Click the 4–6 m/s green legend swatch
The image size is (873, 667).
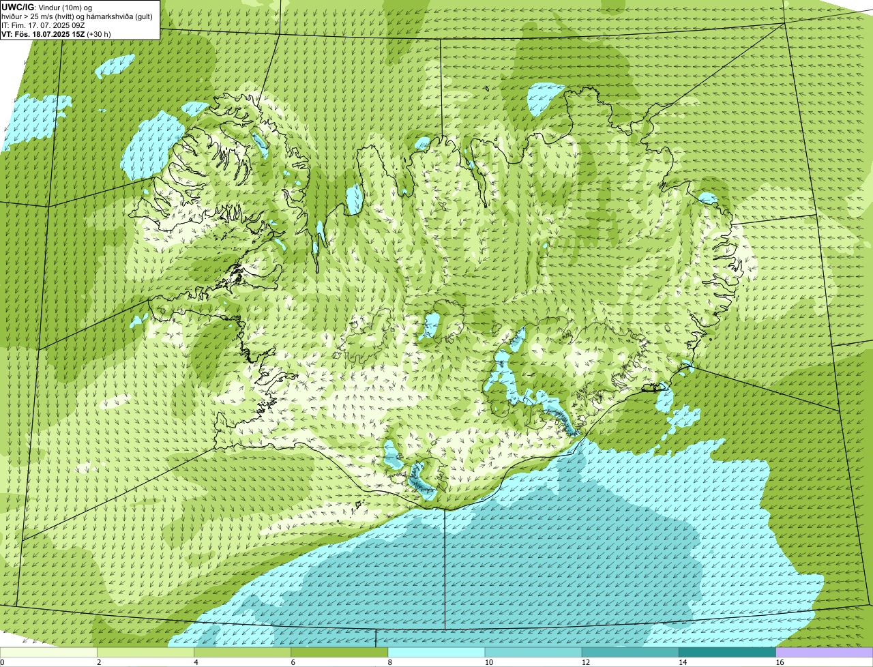pyautogui.click(x=243, y=652)
